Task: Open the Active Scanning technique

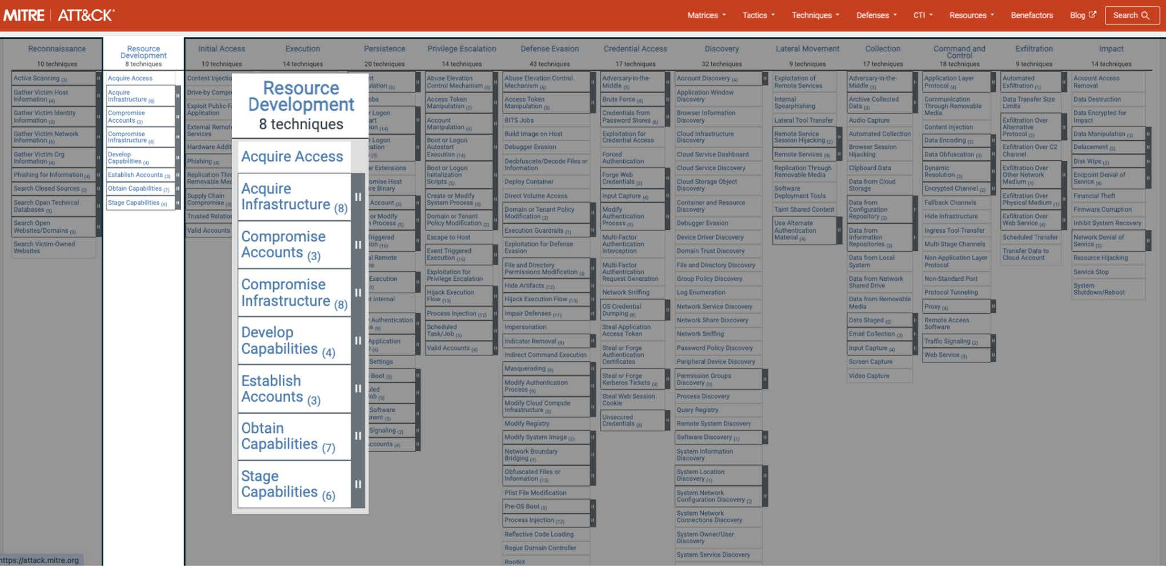Action: pyautogui.click(x=40, y=78)
